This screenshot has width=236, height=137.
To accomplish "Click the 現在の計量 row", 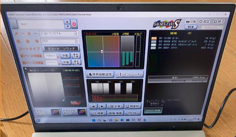I will point(178,81).
